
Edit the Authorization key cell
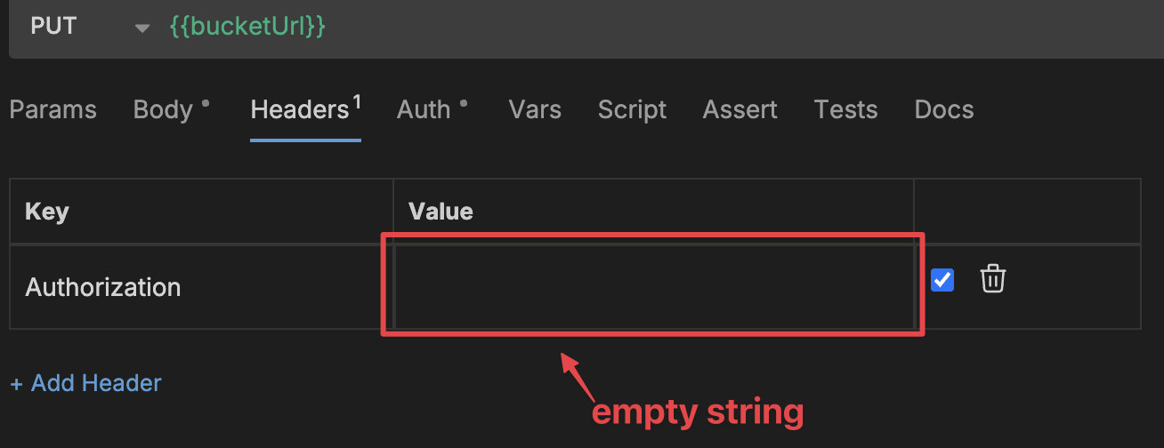[202, 287]
